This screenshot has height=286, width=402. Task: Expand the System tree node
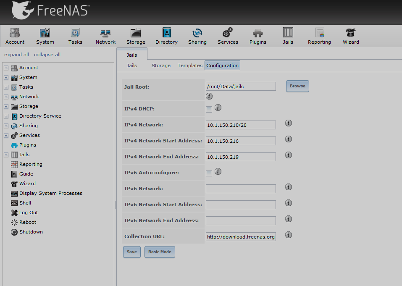[x=6, y=78]
